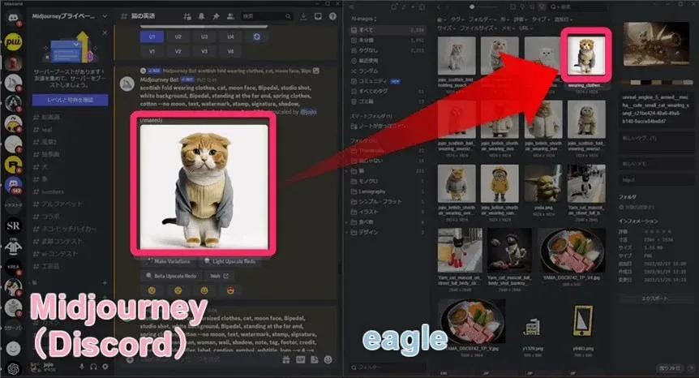Open Midjourney server name dropdown
This screenshot has width=699, height=378.
point(105,16)
